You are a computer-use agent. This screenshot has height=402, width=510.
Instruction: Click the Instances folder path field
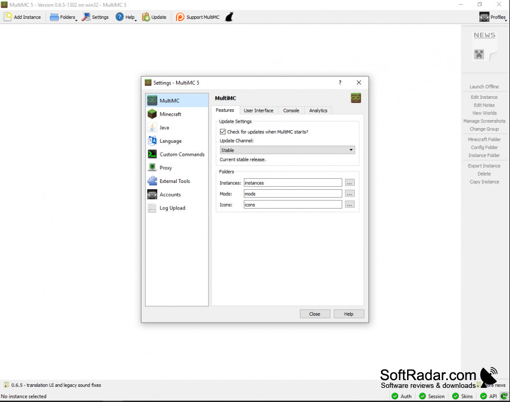(x=293, y=182)
